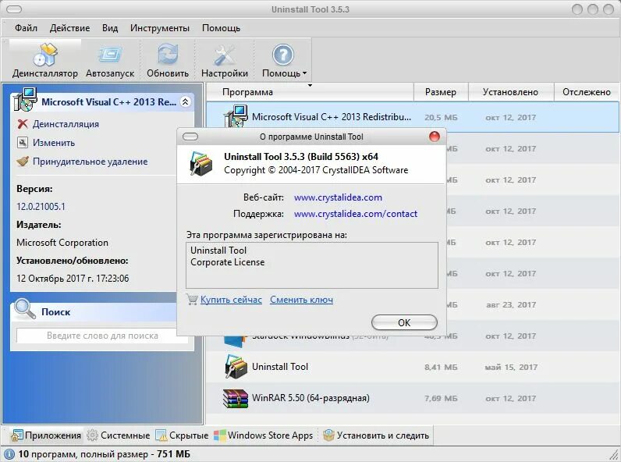Sort by the Отслежено column header
The image size is (621, 462).
(587, 92)
